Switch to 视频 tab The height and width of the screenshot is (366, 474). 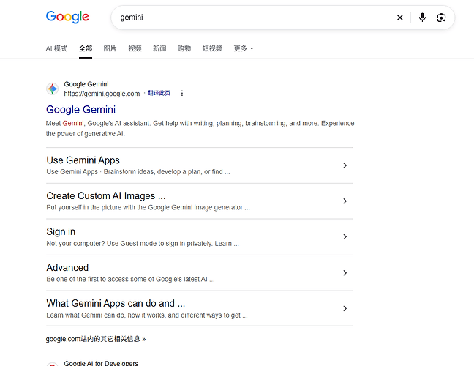tap(135, 48)
